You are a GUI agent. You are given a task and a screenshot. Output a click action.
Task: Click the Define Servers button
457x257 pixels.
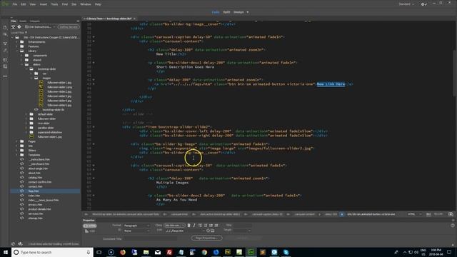coord(69,27)
